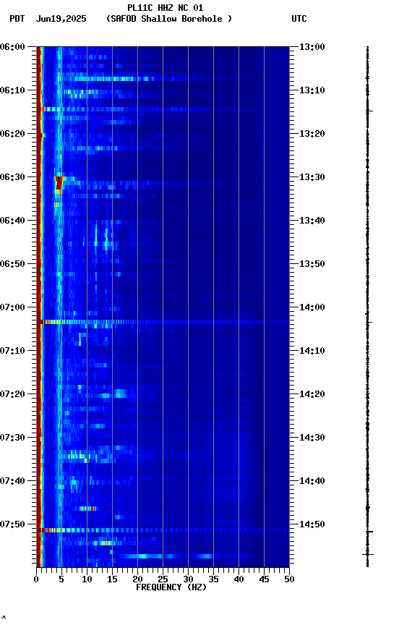The width and height of the screenshot is (399, 625).
Task: Click the '14:40' UTC time label
Action: (x=312, y=481)
